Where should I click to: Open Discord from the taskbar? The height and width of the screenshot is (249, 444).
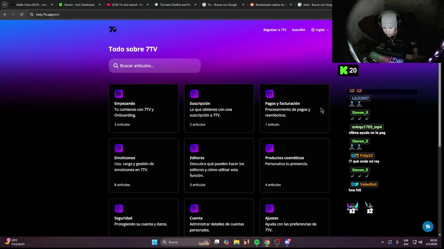point(287,242)
